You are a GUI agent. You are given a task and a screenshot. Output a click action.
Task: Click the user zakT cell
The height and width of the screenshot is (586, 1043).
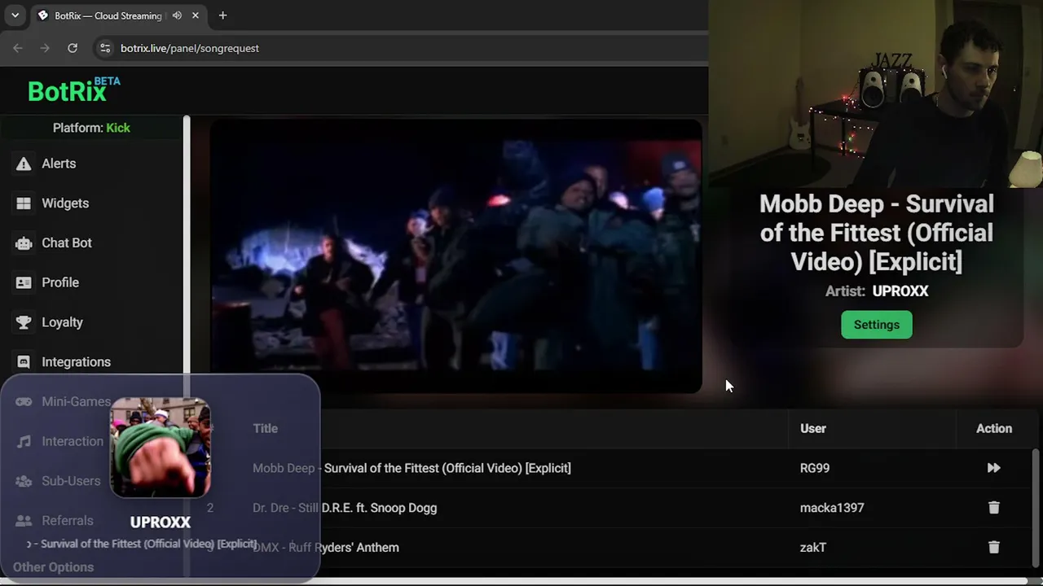(813, 548)
